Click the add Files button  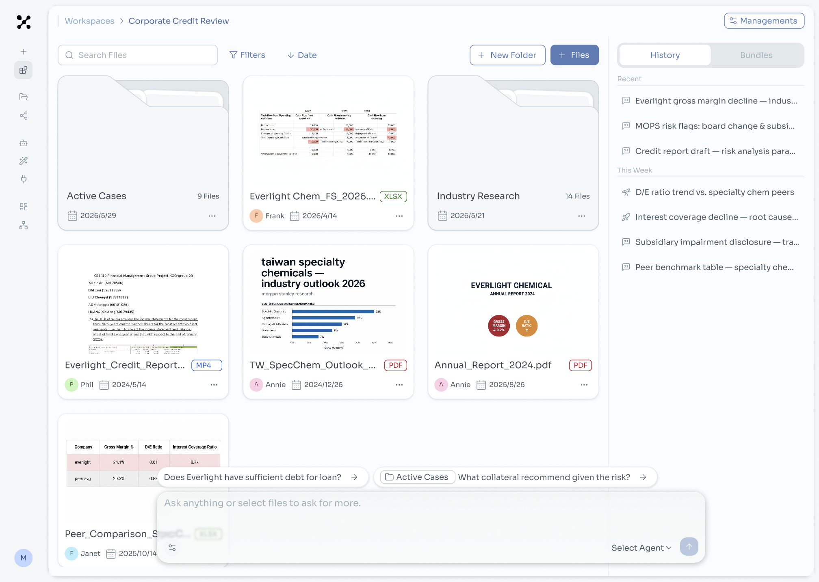(x=574, y=55)
